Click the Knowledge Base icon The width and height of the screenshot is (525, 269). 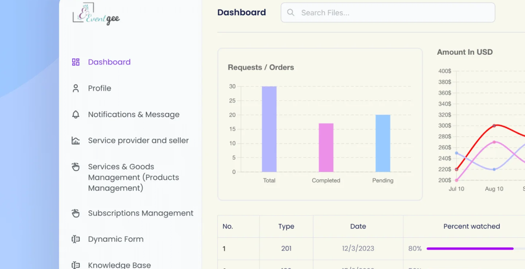pyautogui.click(x=76, y=265)
